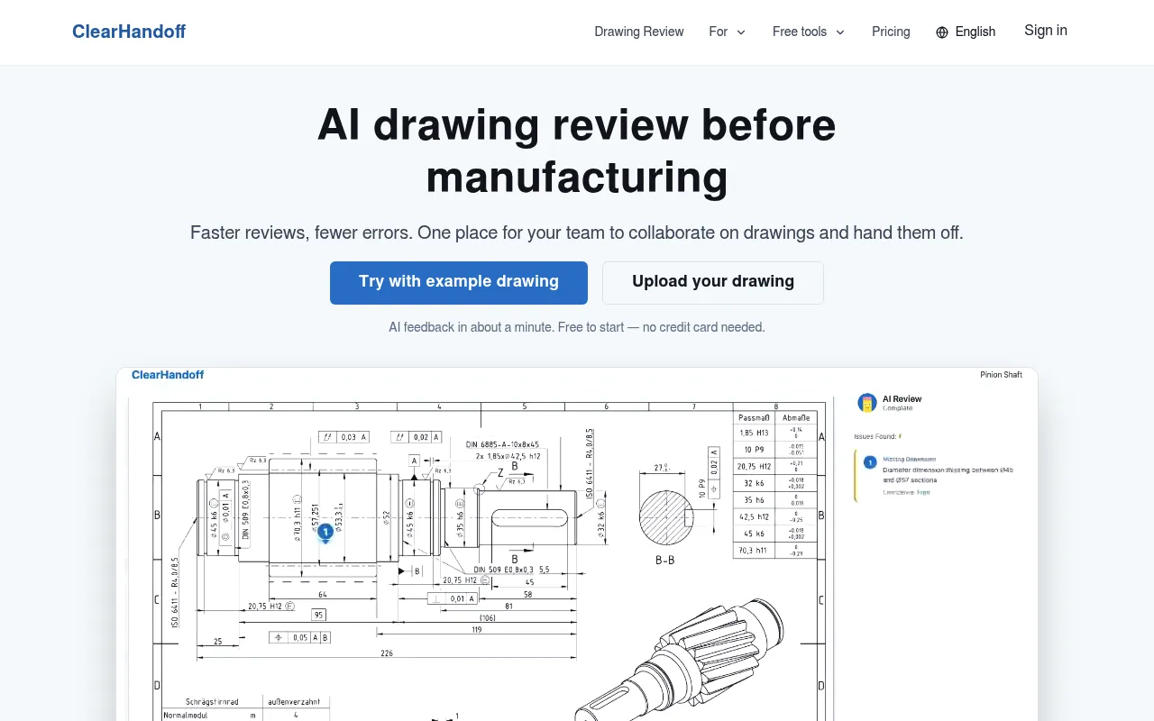This screenshot has width=1154, height=721.
Task: Click the ClearHandoff label inside the preview
Action: point(168,375)
